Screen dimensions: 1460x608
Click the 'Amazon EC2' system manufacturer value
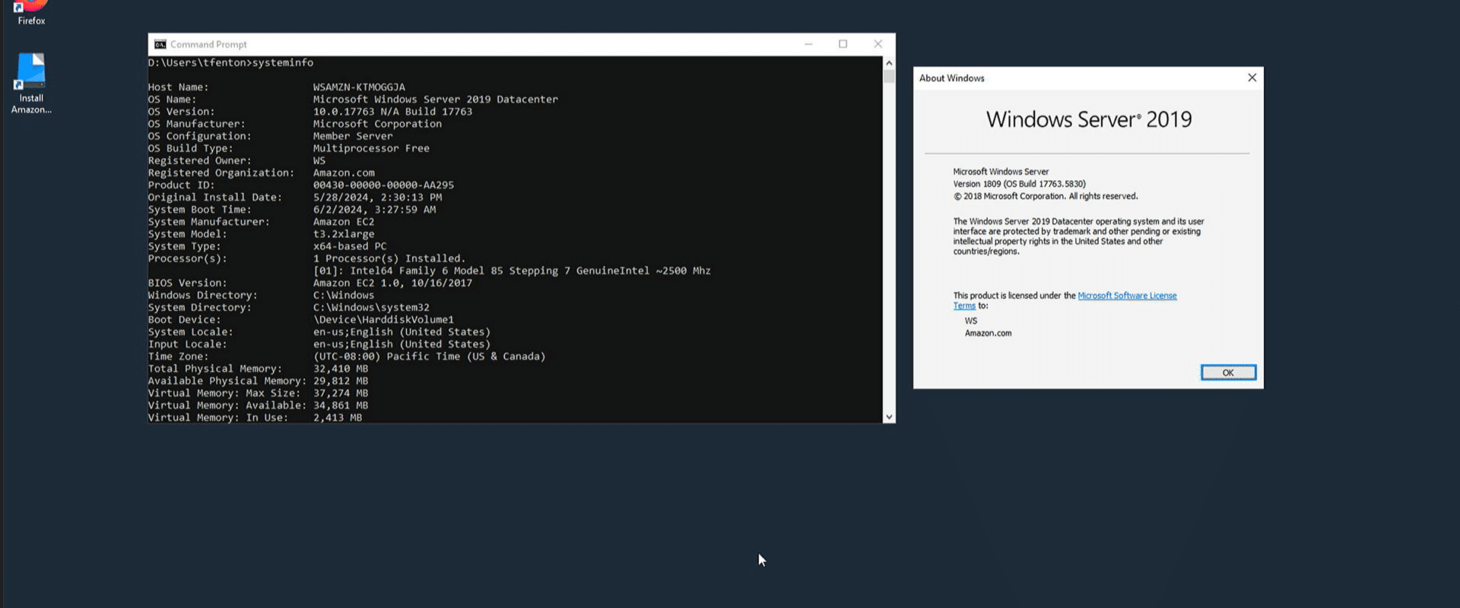[x=344, y=222]
